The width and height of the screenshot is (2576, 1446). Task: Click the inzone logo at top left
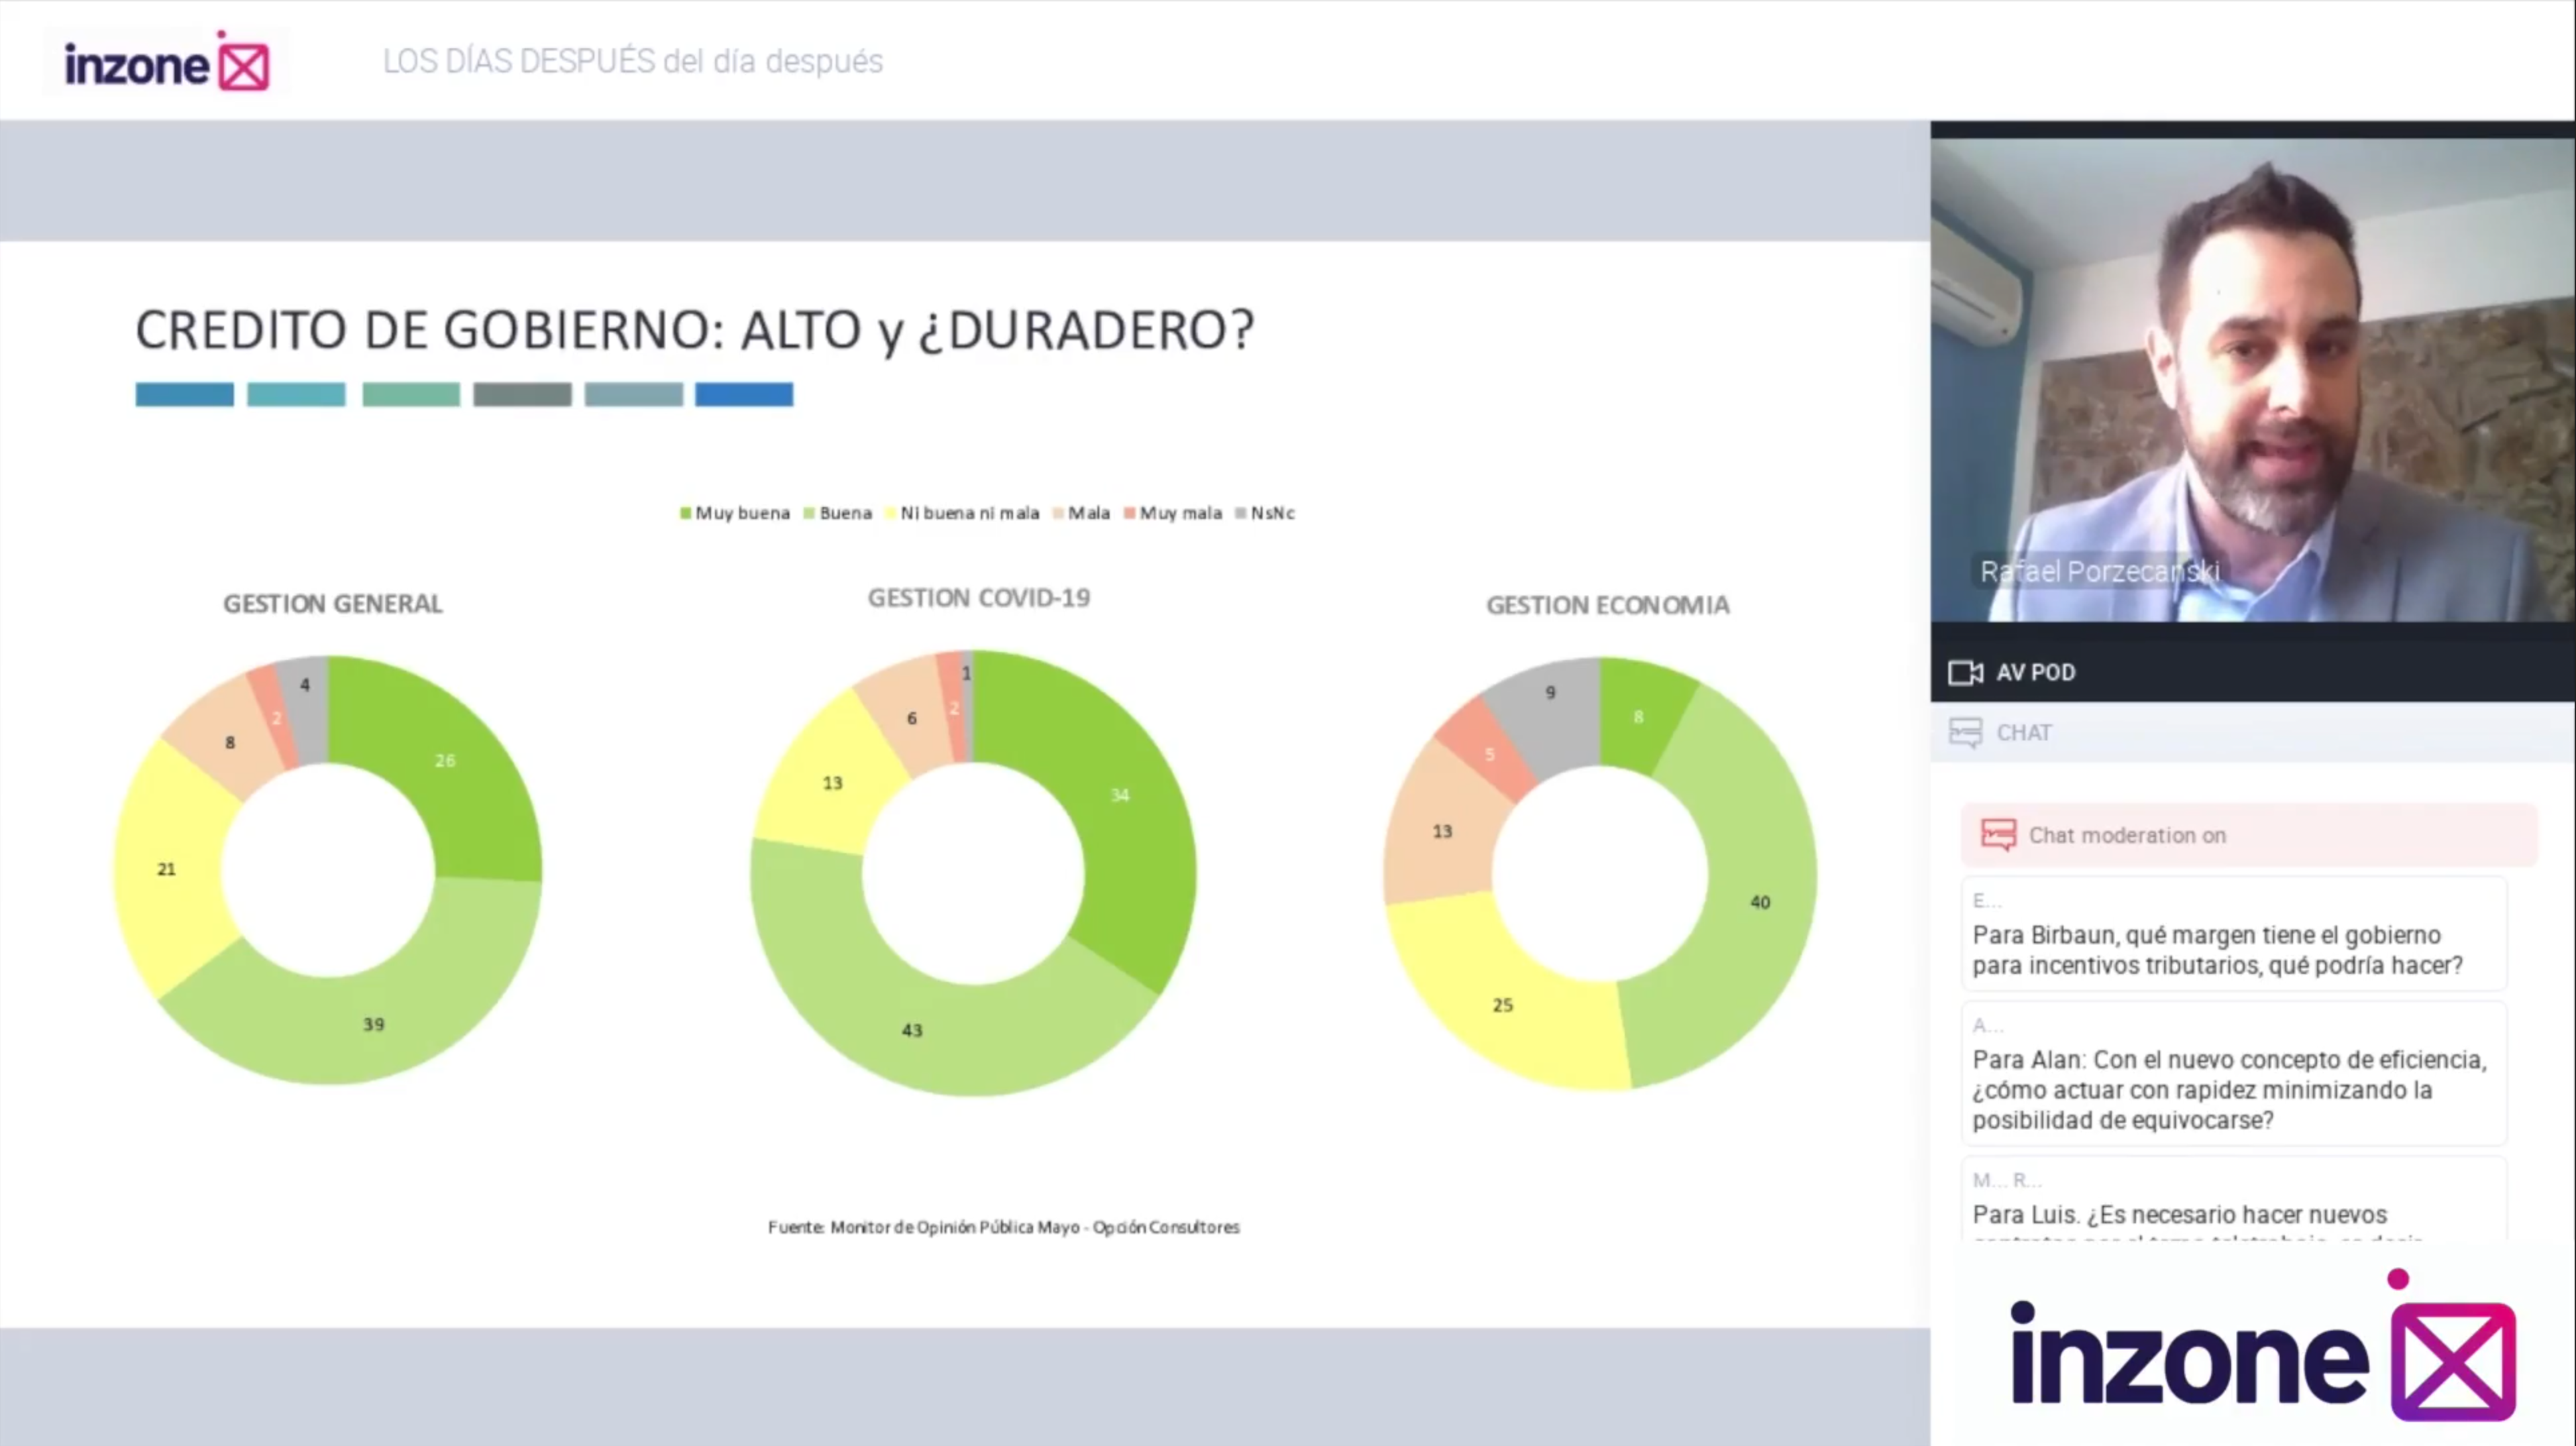coord(167,62)
